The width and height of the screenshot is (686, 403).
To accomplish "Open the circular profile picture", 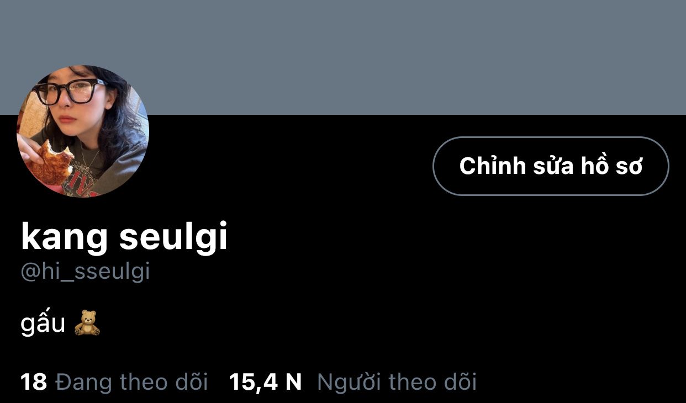I will [83, 131].
